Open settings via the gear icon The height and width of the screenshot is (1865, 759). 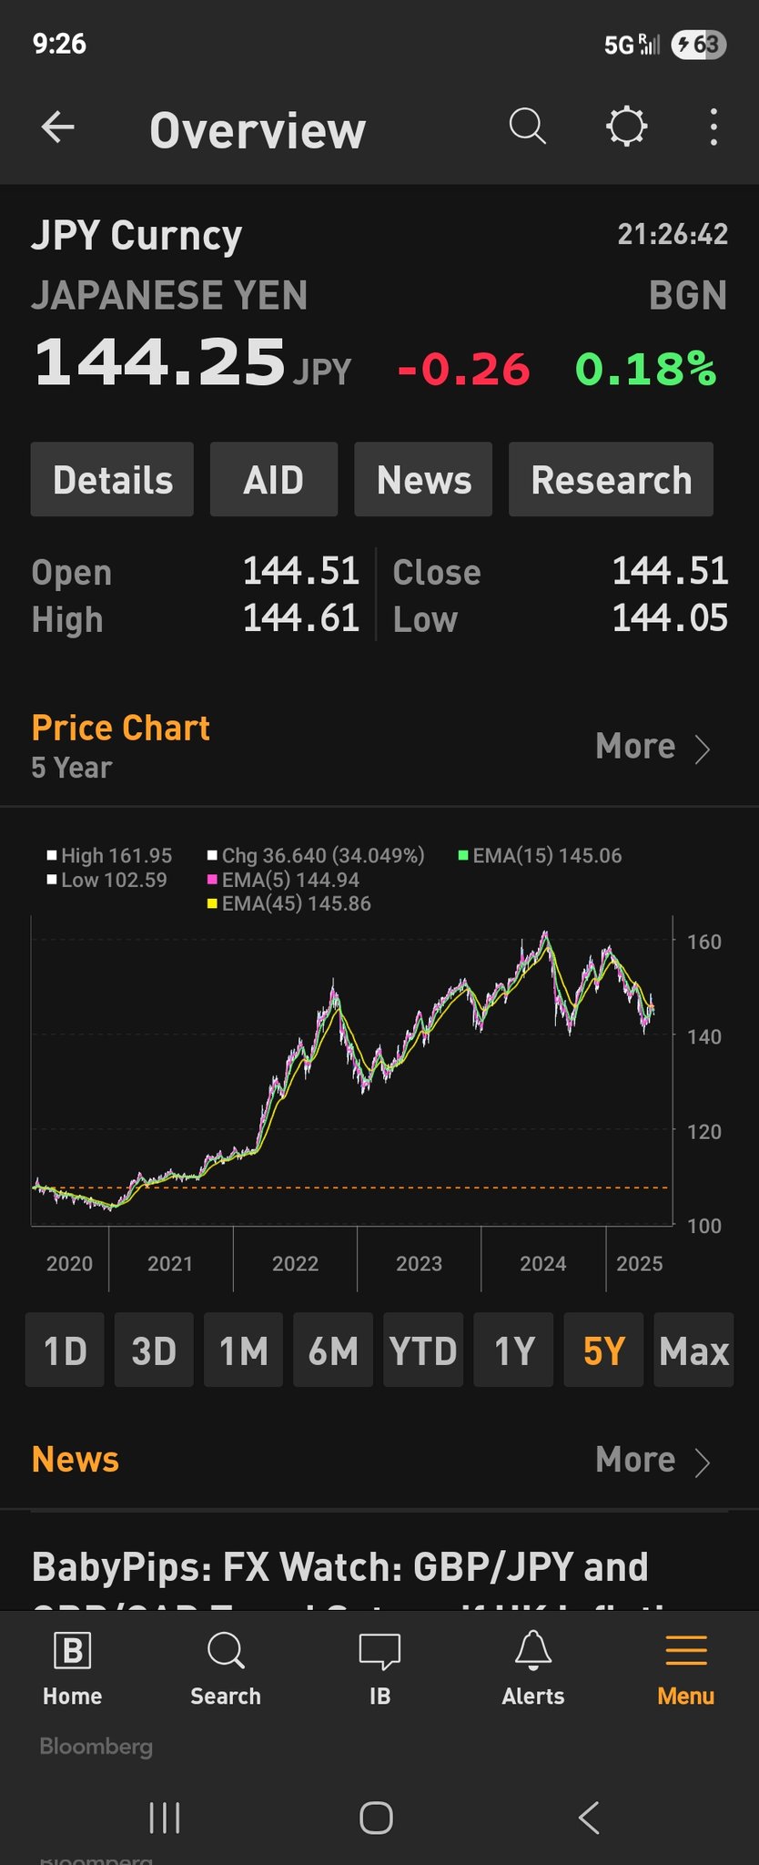pyautogui.click(x=626, y=127)
